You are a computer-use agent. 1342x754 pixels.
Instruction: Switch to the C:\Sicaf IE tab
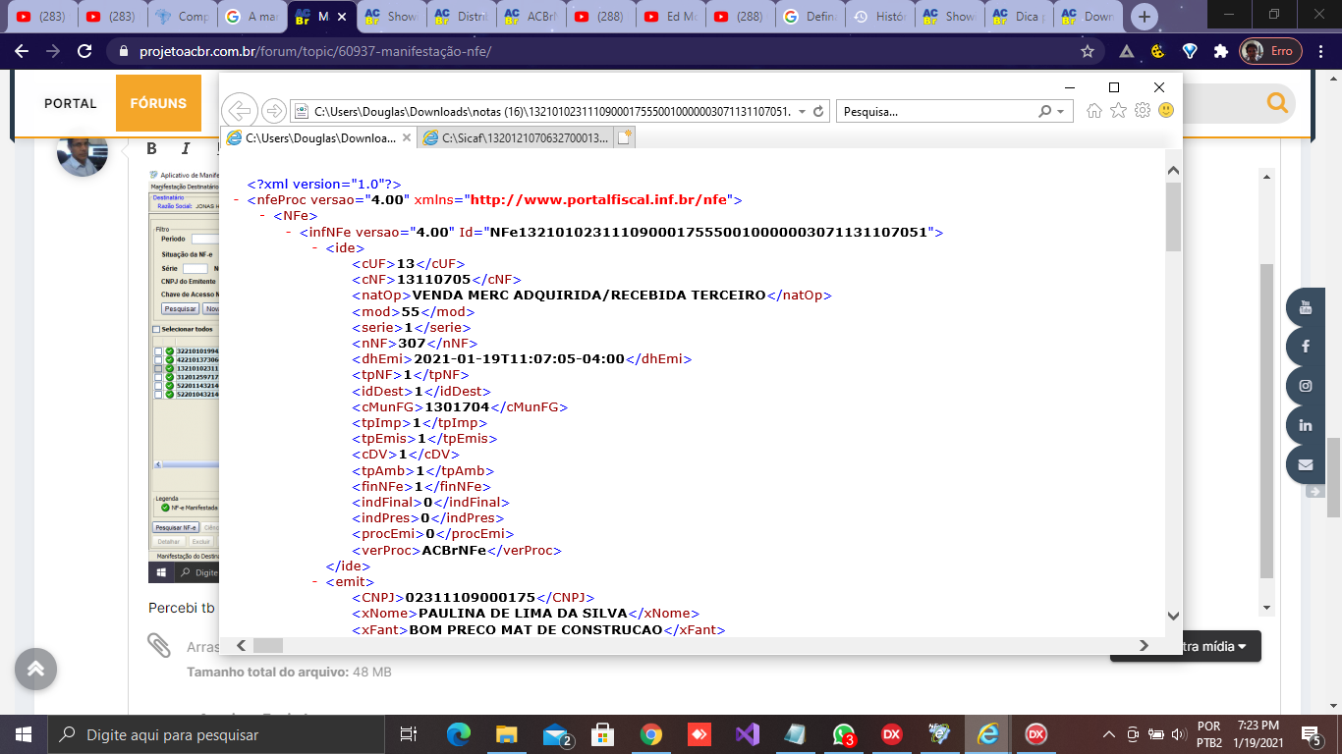[516, 138]
